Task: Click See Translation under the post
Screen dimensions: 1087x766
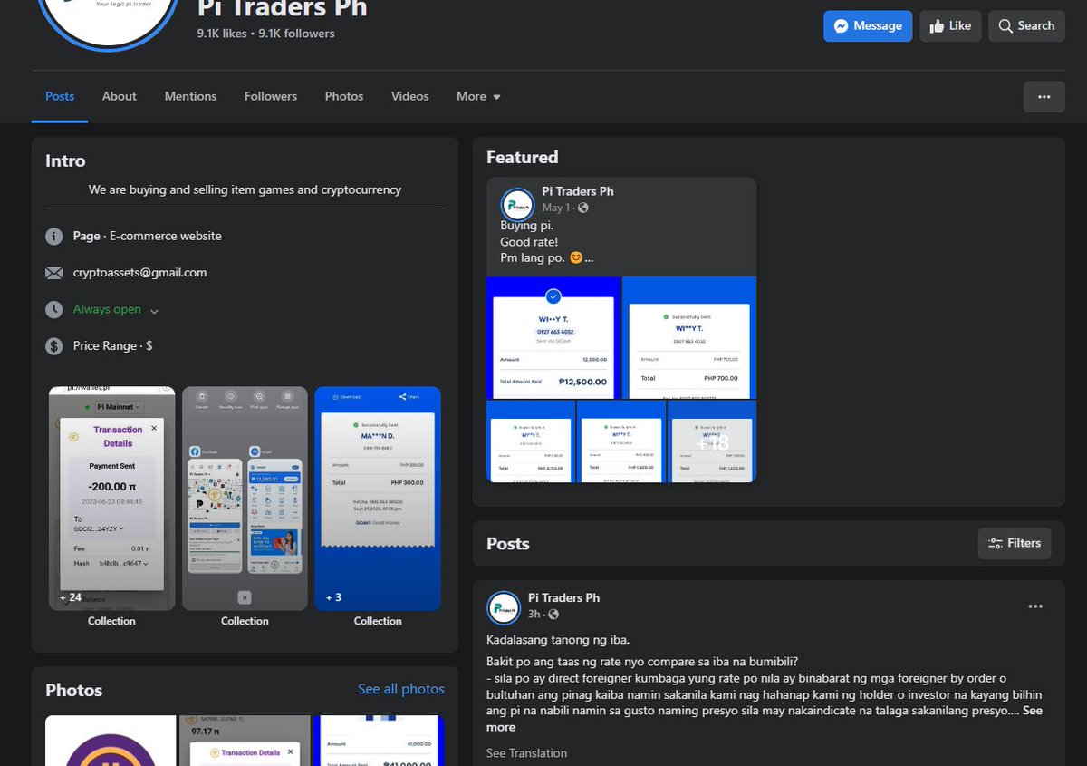Action: (526, 753)
